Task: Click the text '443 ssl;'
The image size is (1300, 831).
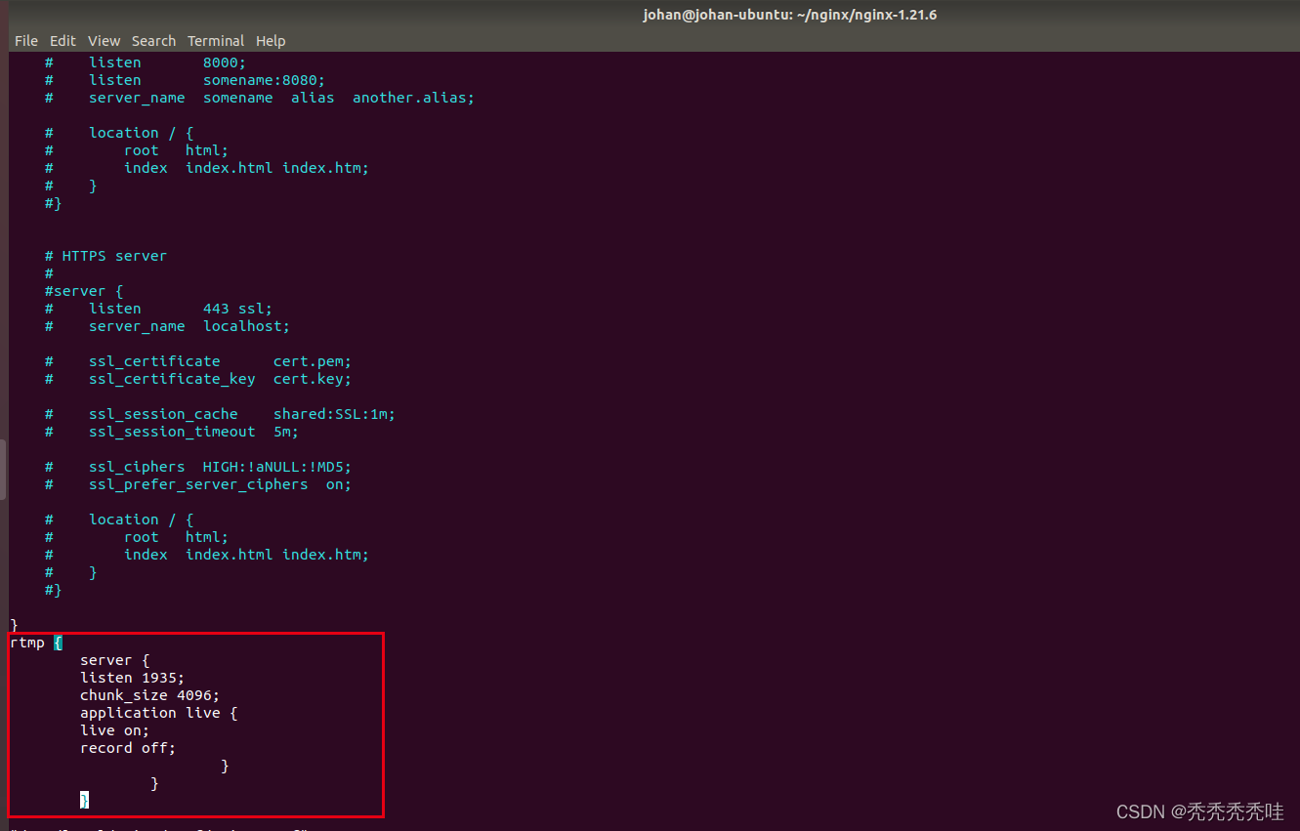Action: [x=237, y=309]
